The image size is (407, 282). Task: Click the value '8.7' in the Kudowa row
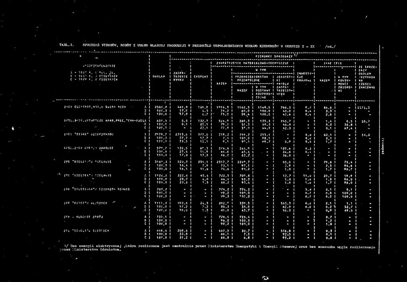(x=329, y=217)
